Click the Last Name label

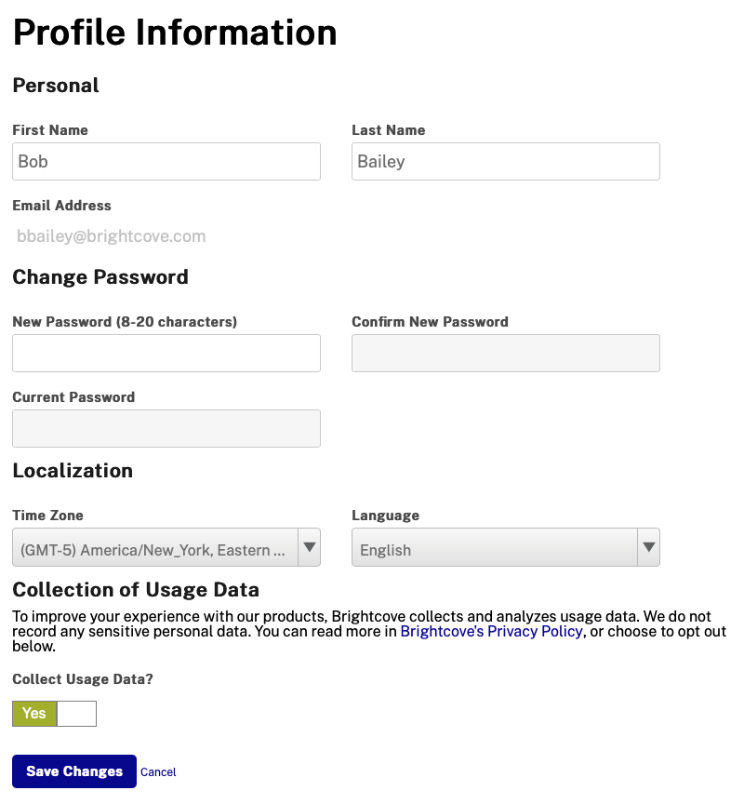coord(389,130)
